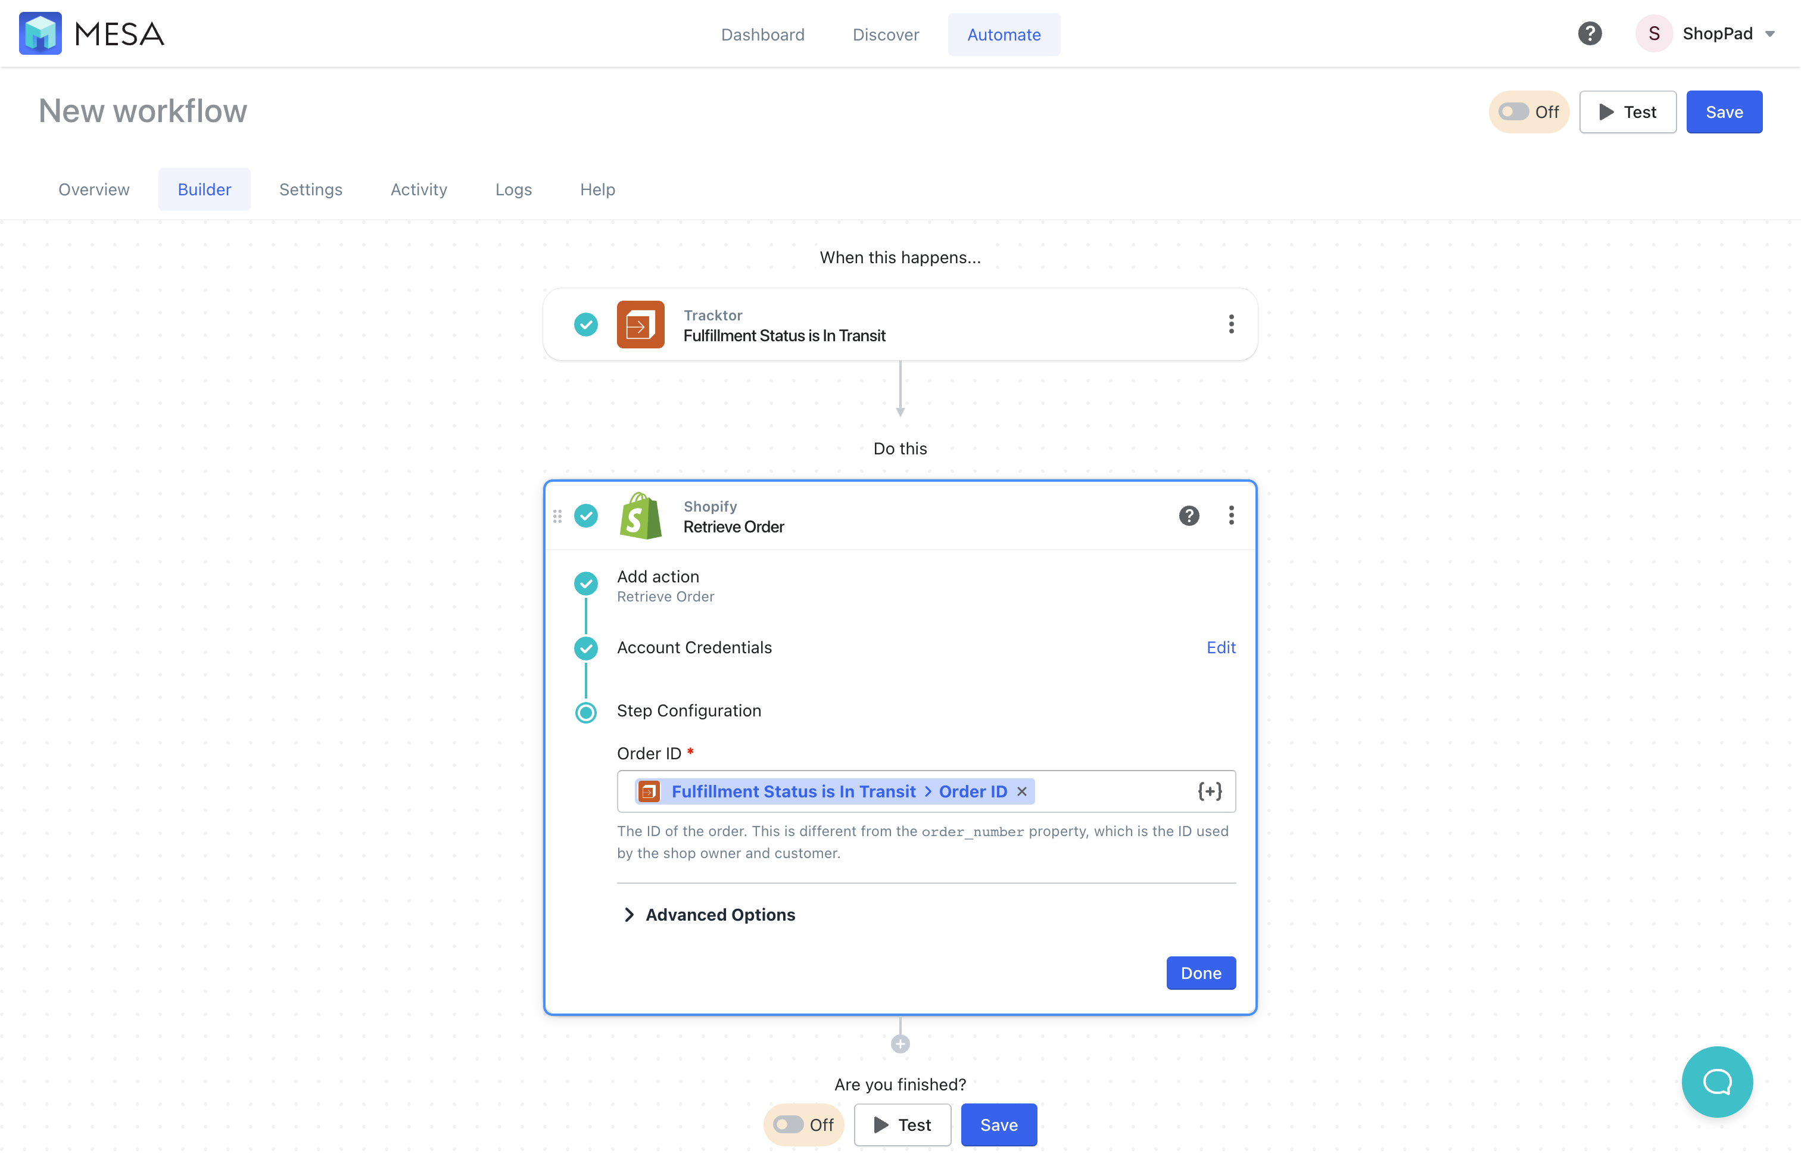Open the variable picker {+} icon
This screenshot has height=1166, width=1801.
point(1209,791)
